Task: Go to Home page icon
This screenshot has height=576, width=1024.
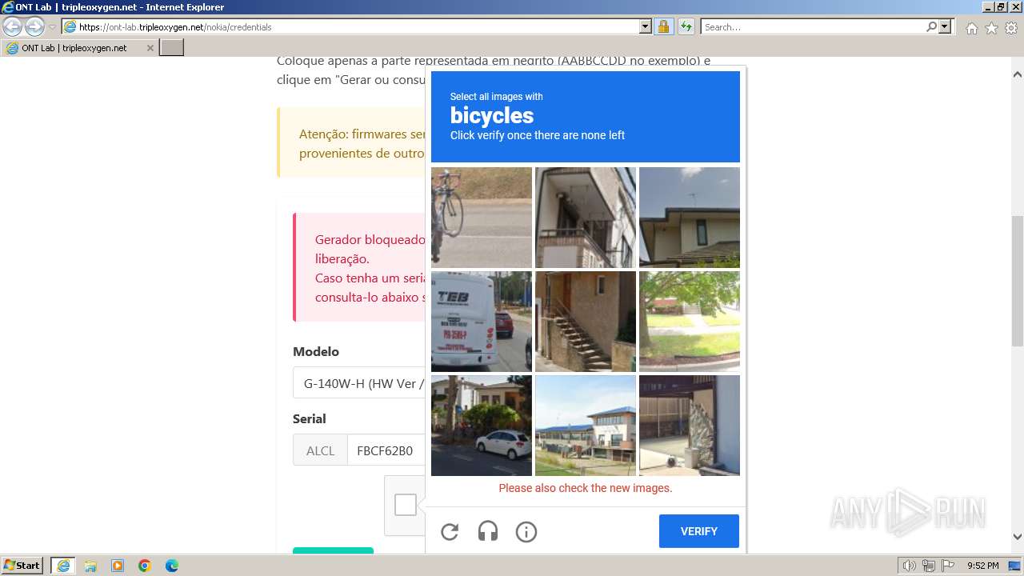Action: pyautogui.click(x=971, y=28)
